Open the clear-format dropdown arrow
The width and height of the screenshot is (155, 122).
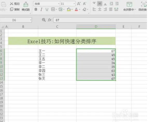pyautogui.click(x=88, y=10)
